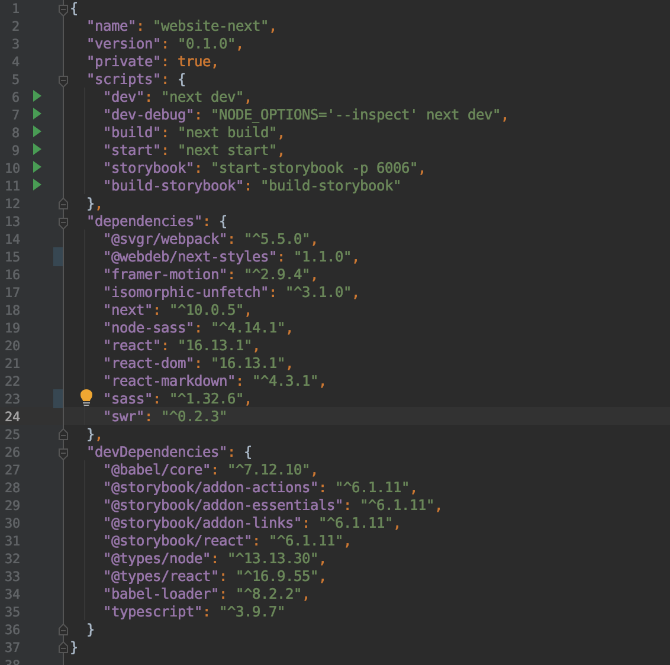This screenshot has height=665, width=670.
Task: Click the "@types/node" package name
Action: (157, 559)
